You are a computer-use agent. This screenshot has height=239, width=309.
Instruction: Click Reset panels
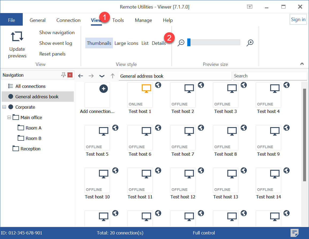[x=52, y=54]
